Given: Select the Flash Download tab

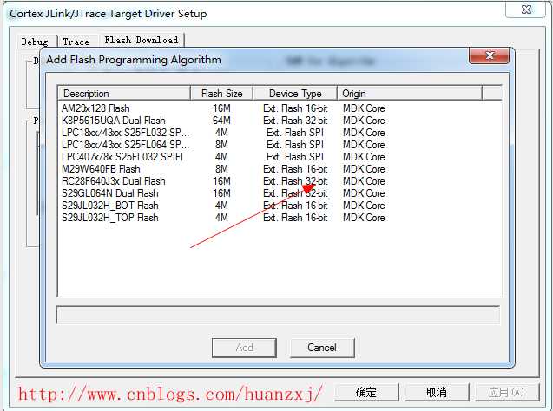Looking at the screenshot, I should coord(142,40).
